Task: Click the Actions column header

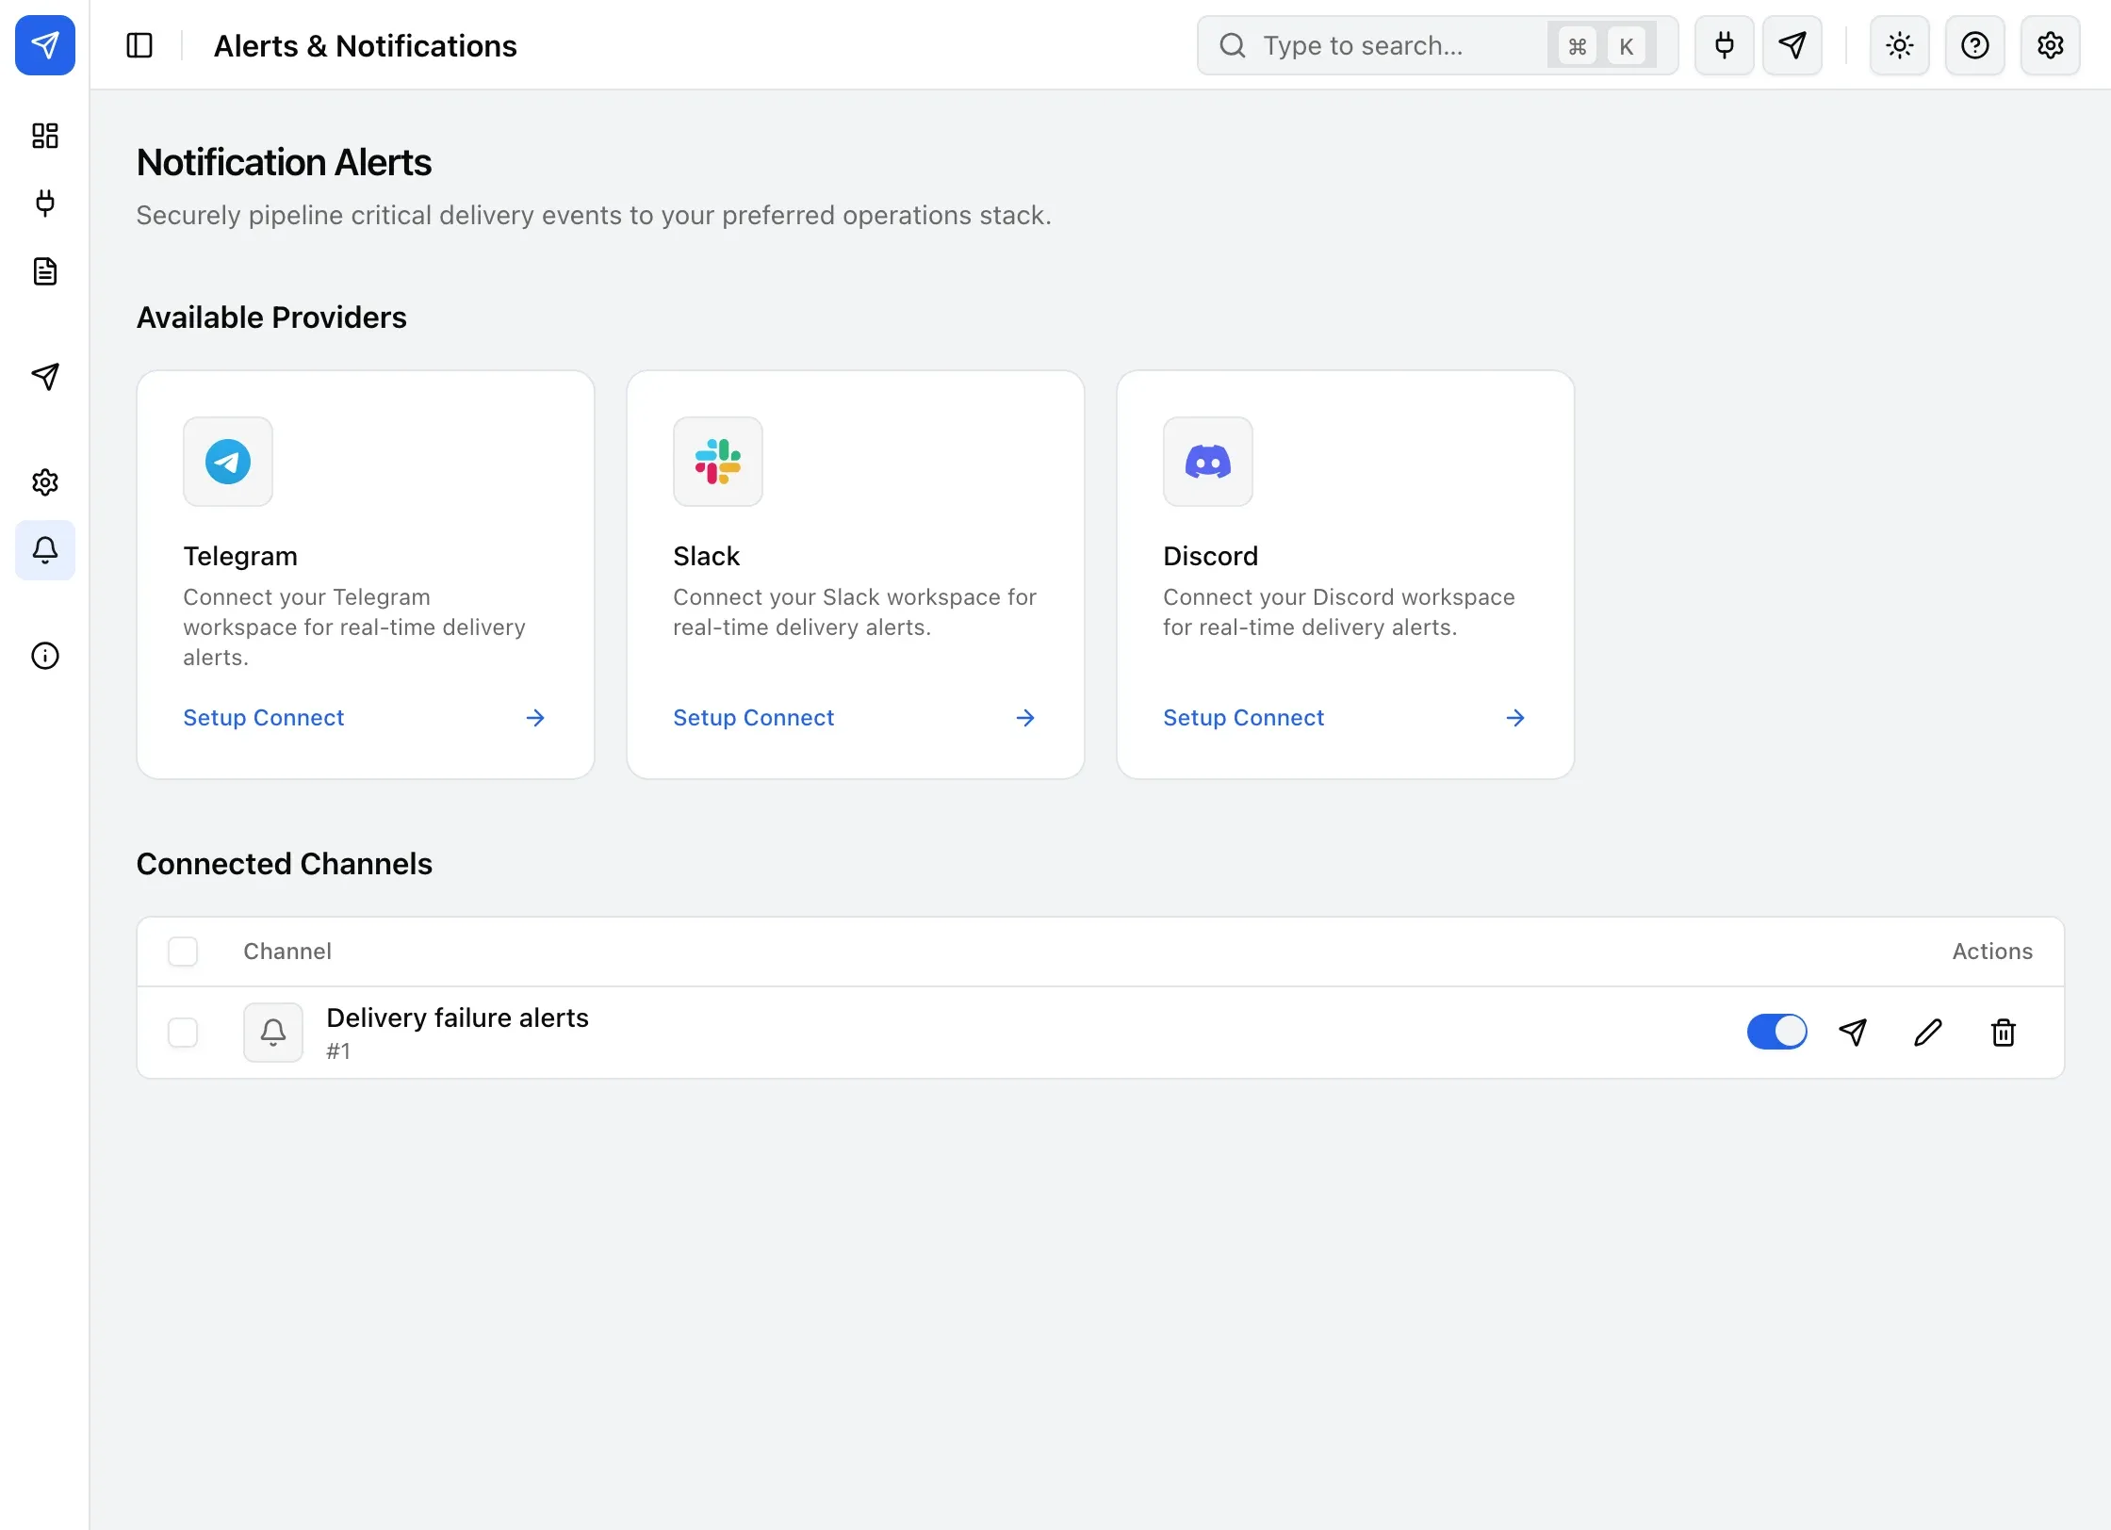Action: [x=1992, y=952]
